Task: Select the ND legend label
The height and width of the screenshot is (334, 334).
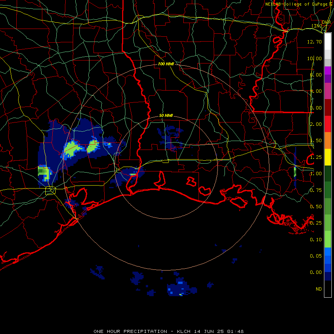Action: coord(319,289)
